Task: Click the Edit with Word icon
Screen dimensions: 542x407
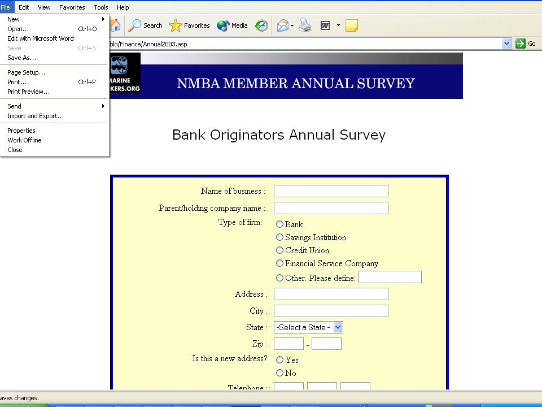Action: 325,25
